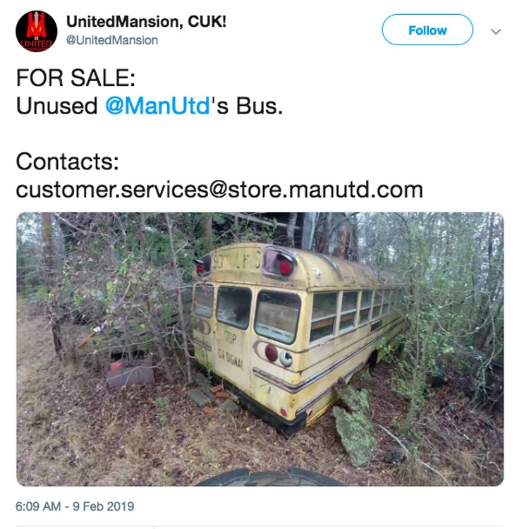Viewport: 529px width, 529px height.
Task: Click the red roof light on the bus
Action: point(285,264)
